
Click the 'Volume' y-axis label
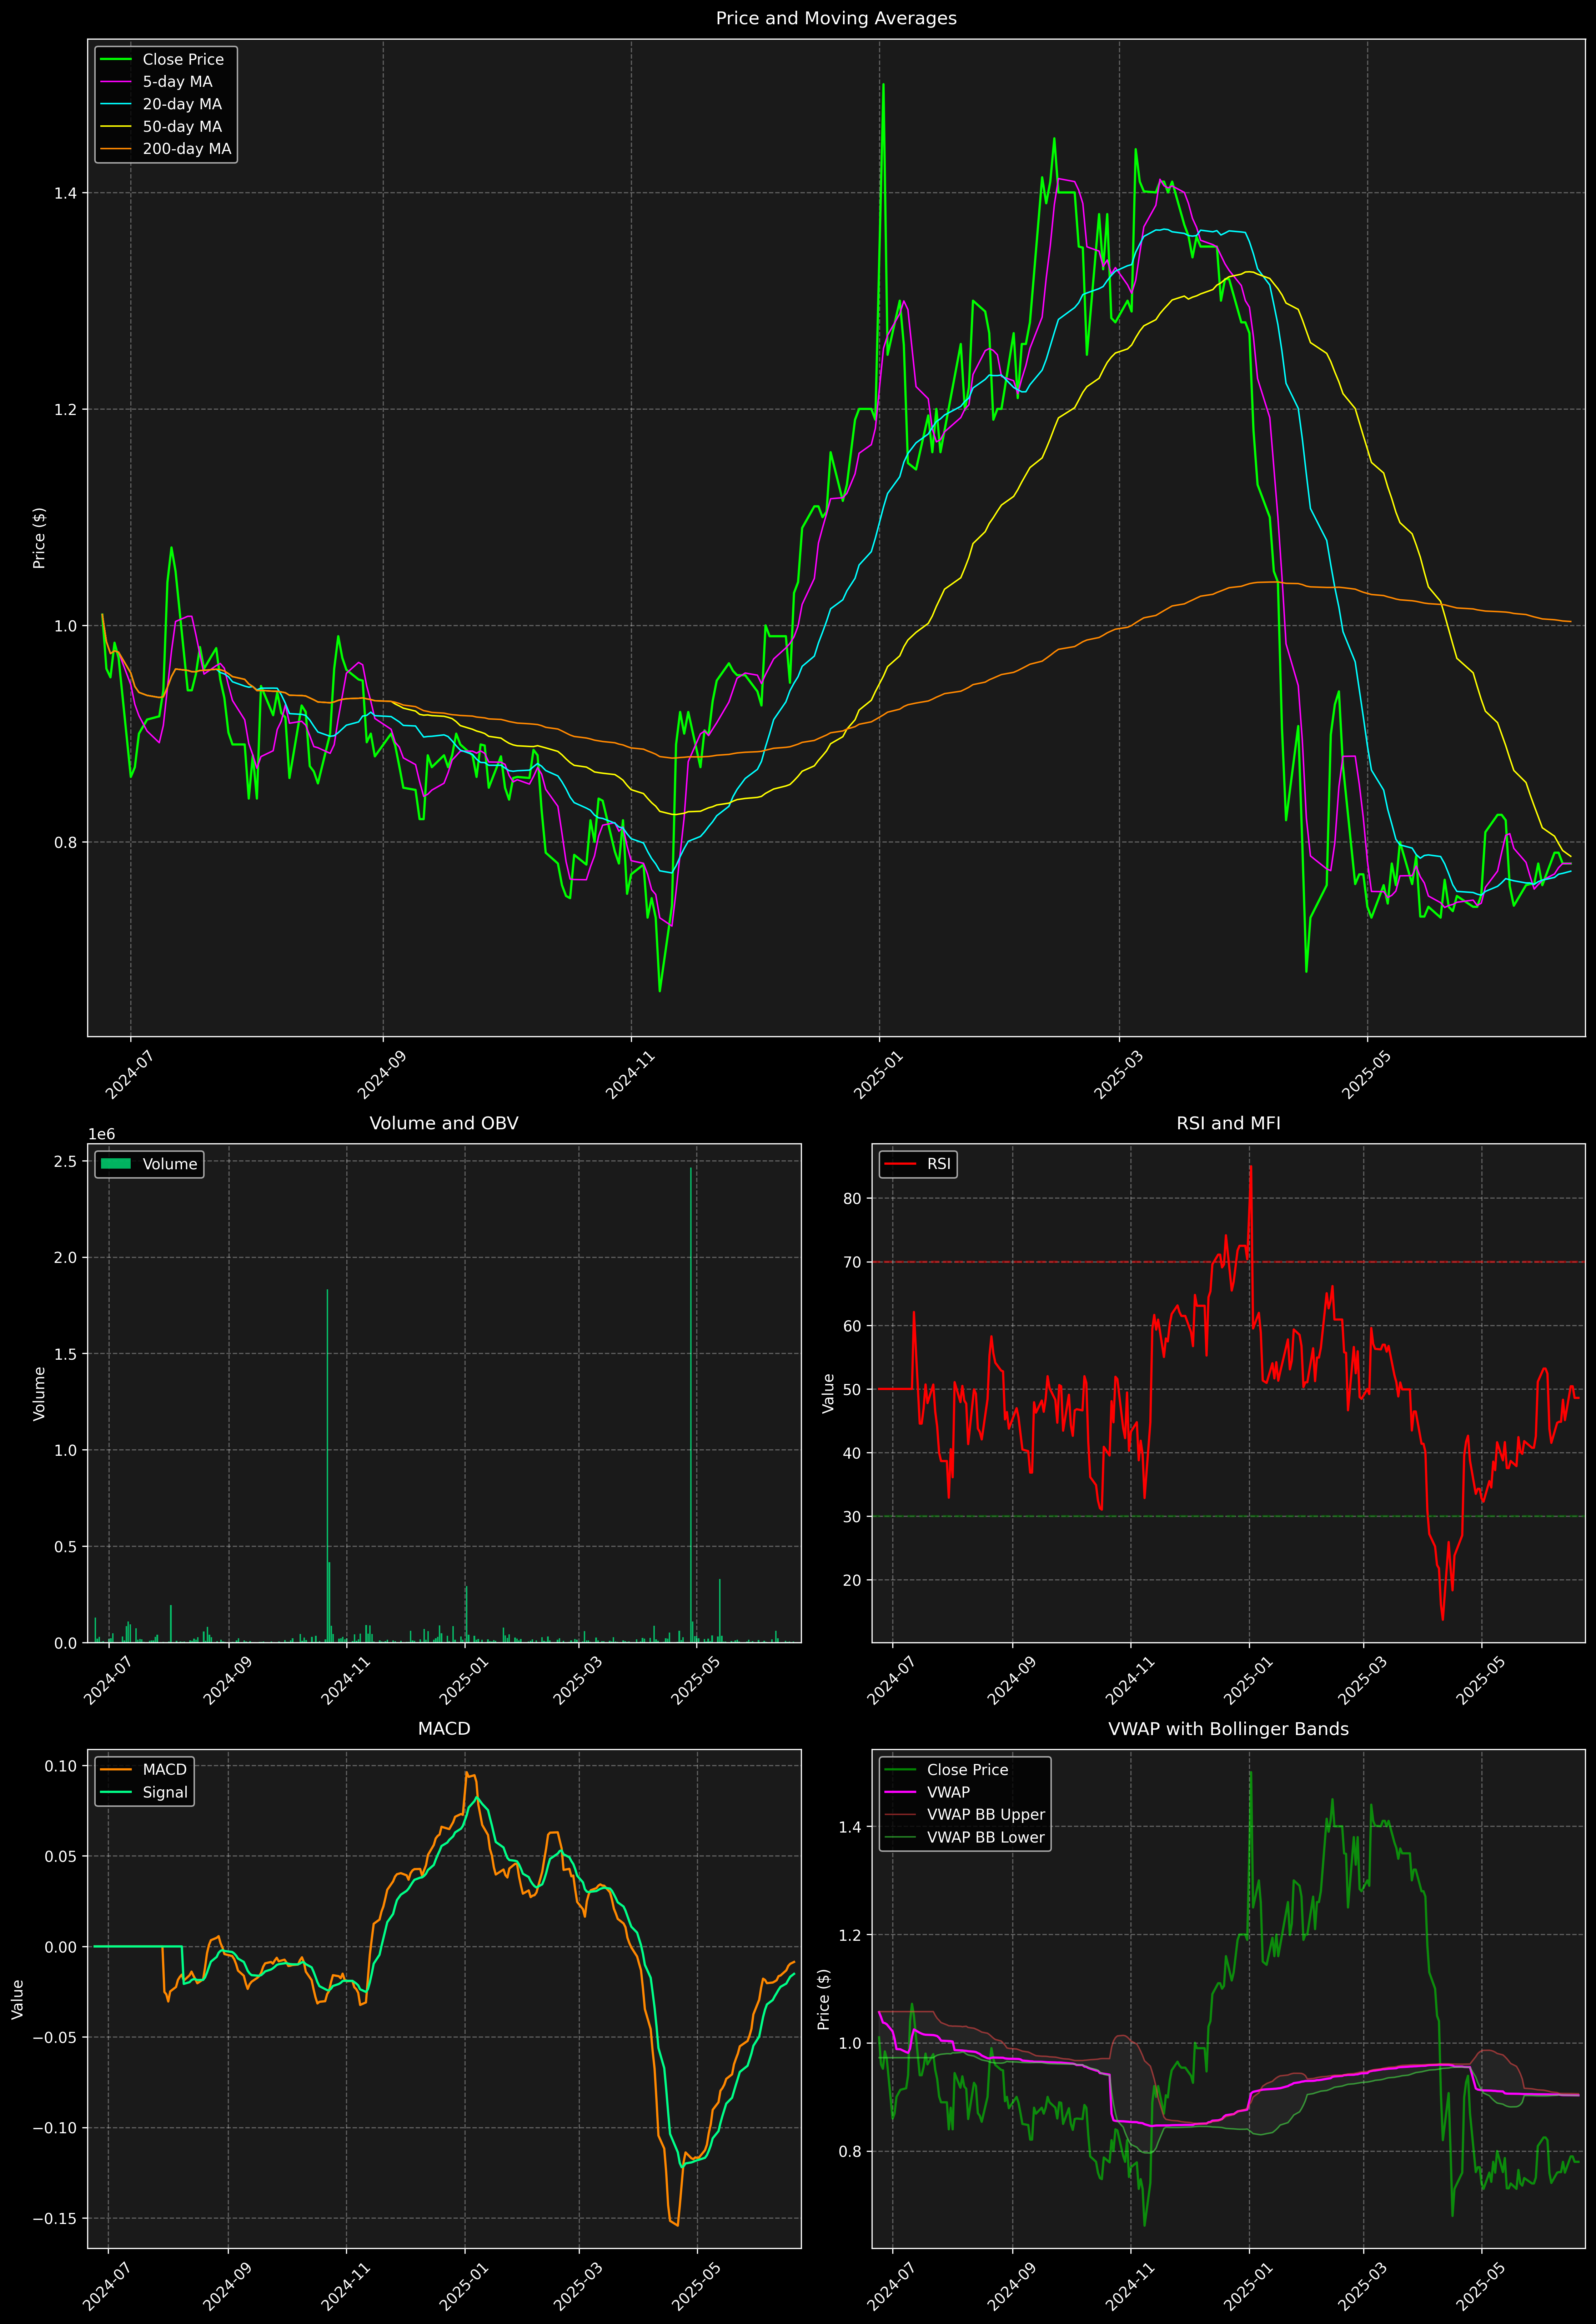39,1393
